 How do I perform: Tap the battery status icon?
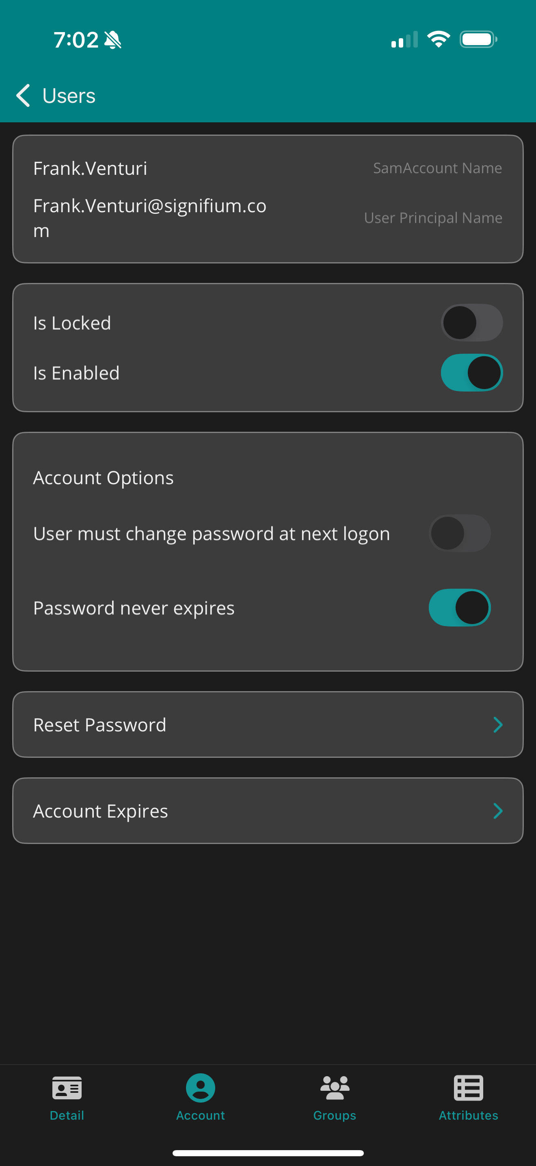tap(478, 39)
